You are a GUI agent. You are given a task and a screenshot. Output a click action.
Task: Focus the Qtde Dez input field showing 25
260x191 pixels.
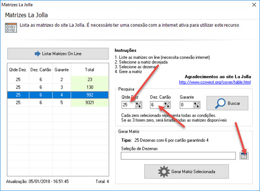click(x=128, y=105)
